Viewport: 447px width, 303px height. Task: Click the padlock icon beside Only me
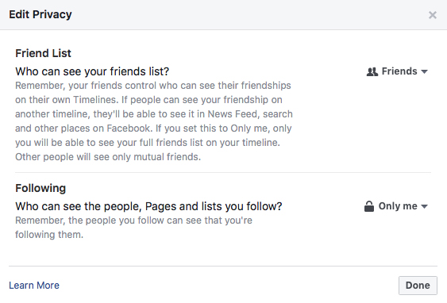pos(369,206)
